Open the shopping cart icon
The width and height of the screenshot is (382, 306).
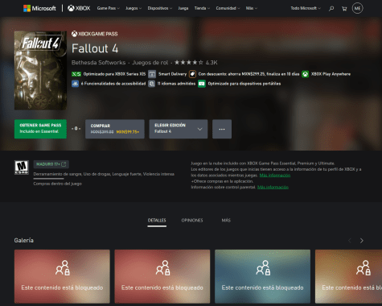pos(344,9)
